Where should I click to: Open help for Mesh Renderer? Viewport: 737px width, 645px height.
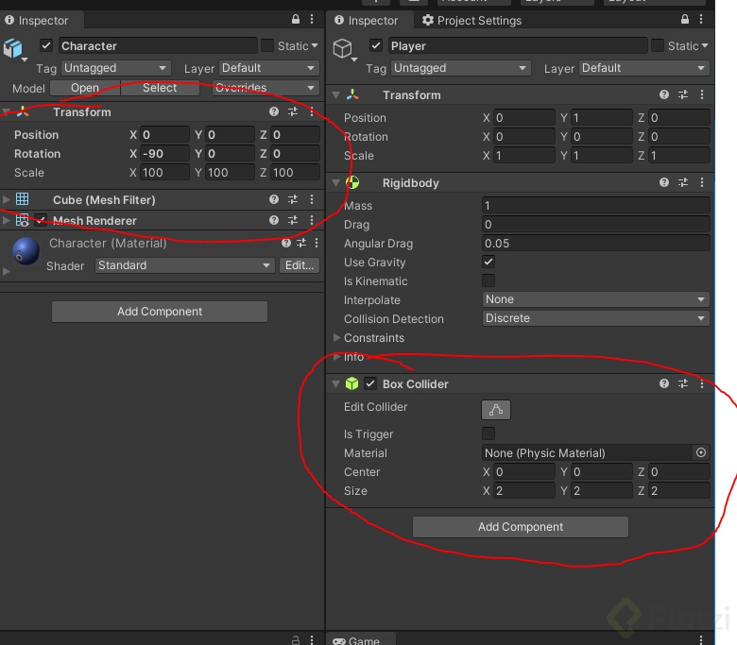[274, 220]
